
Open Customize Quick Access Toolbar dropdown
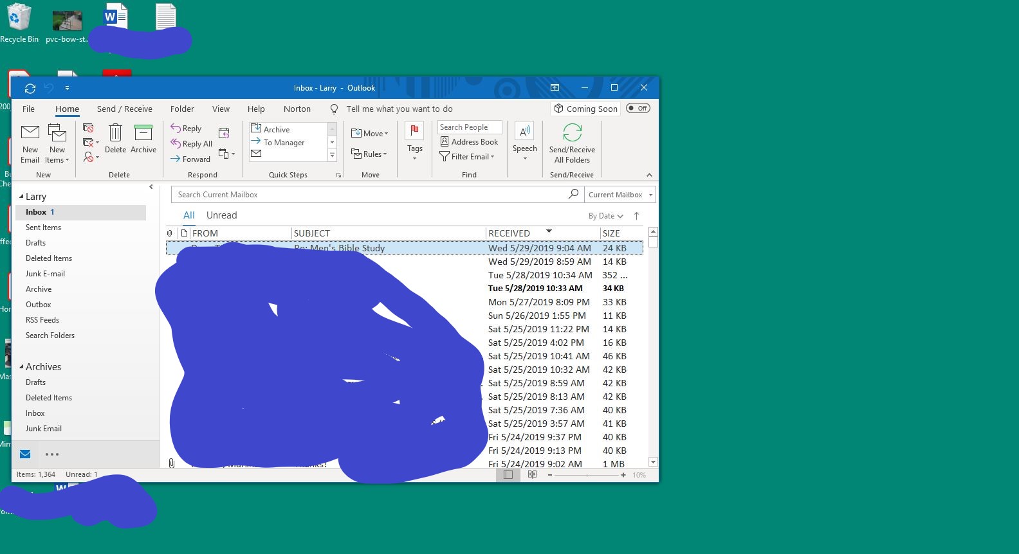67,88
